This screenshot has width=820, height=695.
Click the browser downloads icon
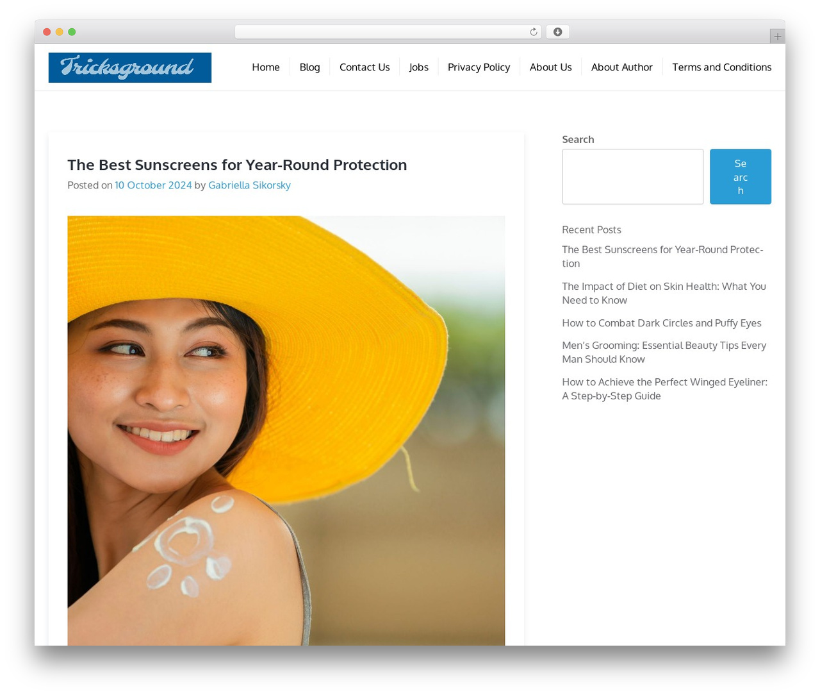(557, 32)
